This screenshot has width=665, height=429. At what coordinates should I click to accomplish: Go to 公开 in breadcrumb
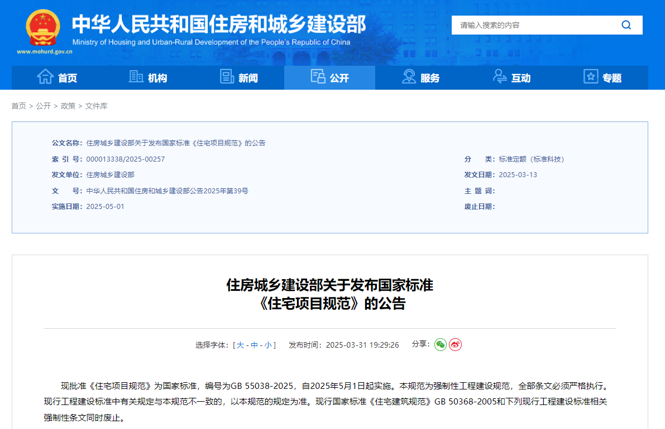coord(43,106)
